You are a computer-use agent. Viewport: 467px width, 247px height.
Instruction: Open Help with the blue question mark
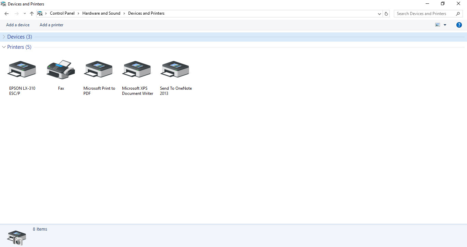pos(459,25)
